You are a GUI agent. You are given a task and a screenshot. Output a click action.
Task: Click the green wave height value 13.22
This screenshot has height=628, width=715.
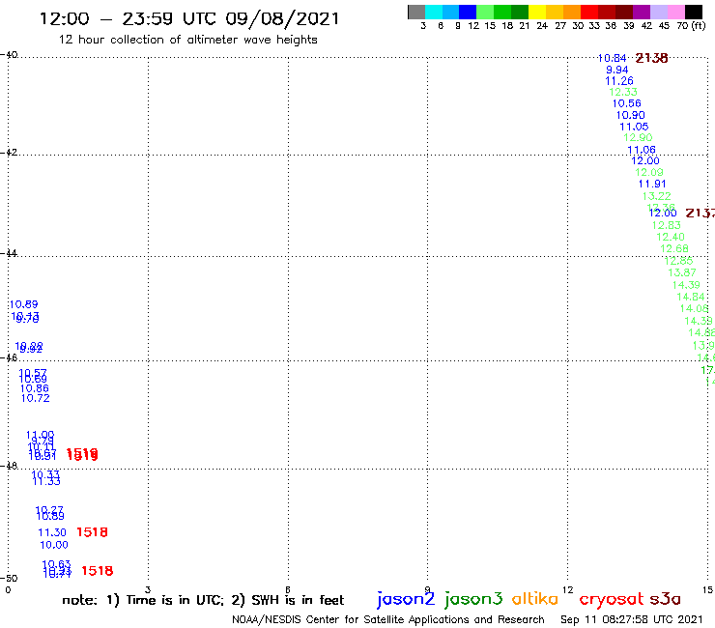pos(657,196)
